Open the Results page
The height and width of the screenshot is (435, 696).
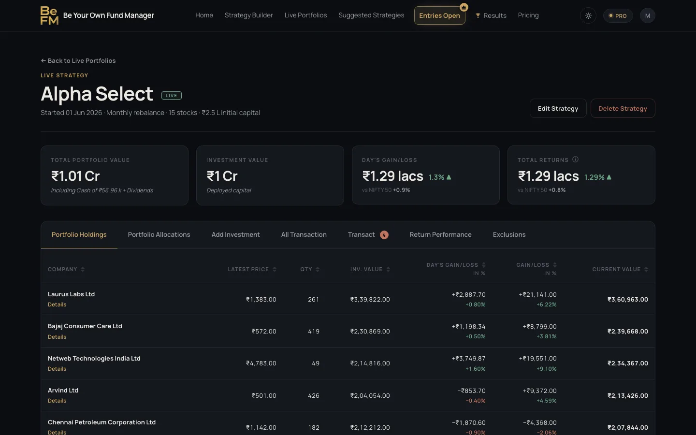coord(491,15)
